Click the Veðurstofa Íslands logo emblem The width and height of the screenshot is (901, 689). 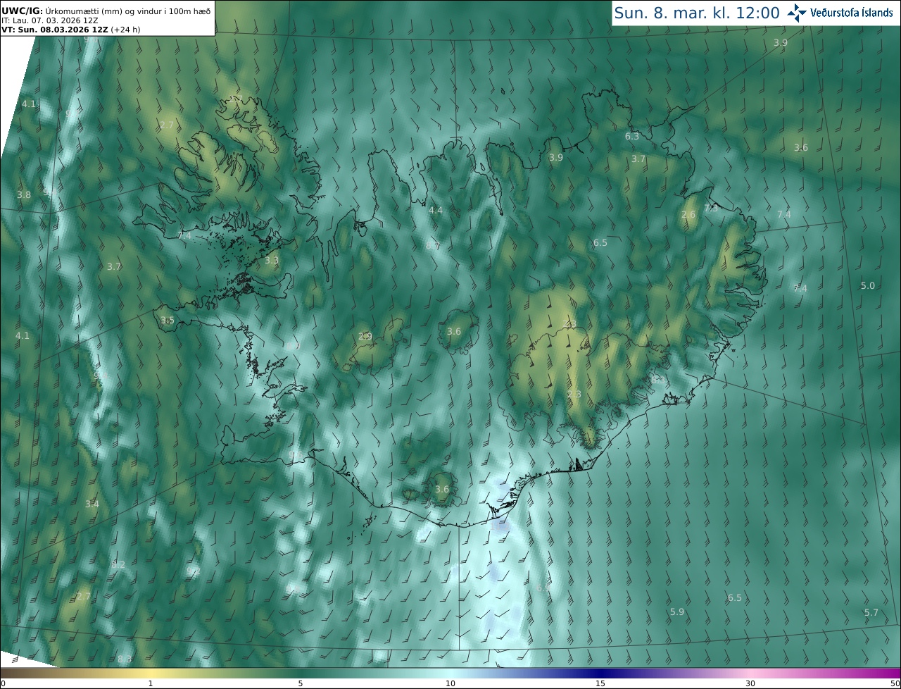(797, 13)
